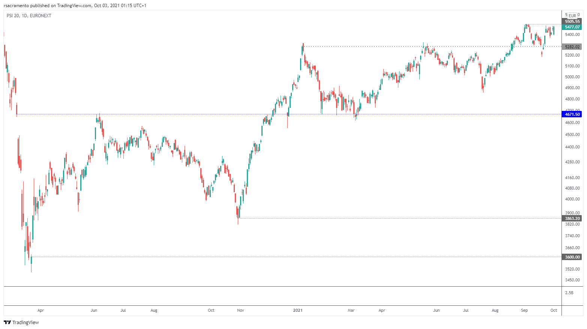
Task: Click the rsacramento published header text
Action: coord(75,6)
